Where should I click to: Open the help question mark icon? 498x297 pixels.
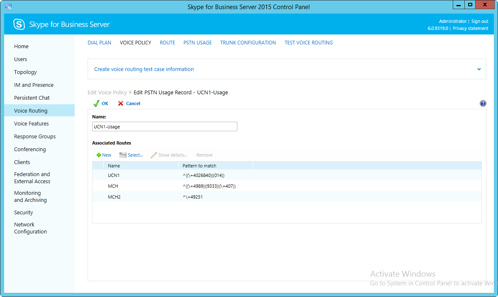pos(483,103)
